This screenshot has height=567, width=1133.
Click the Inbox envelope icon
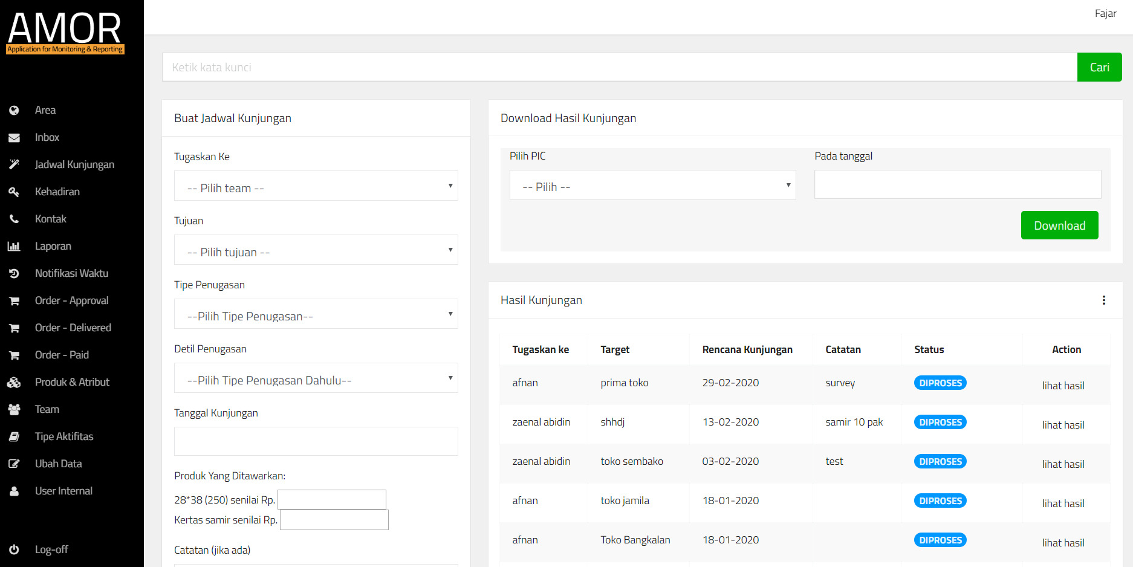click(14, 137)
